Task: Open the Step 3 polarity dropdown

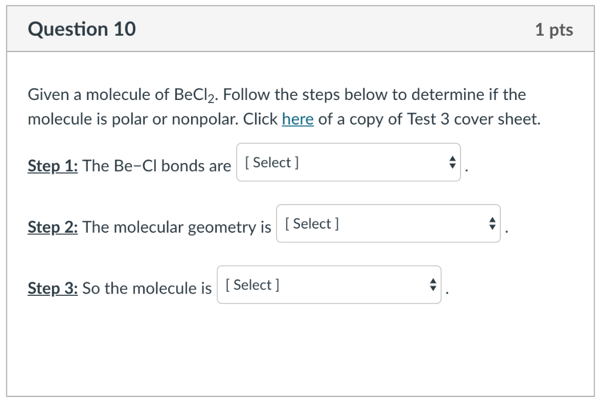Action: [328, 285]
